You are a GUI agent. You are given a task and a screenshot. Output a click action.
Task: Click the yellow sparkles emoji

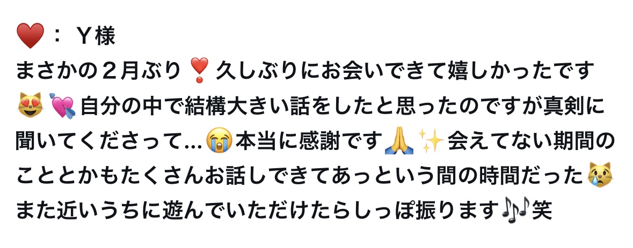click(432, 140)
